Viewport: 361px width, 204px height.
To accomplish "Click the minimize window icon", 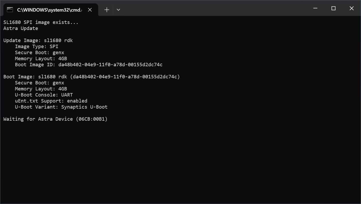I will click(x=315, y=8).
